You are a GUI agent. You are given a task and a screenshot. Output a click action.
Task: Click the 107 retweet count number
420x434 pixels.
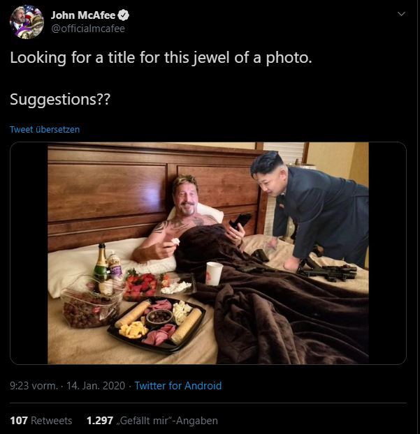tap(19, 421)
